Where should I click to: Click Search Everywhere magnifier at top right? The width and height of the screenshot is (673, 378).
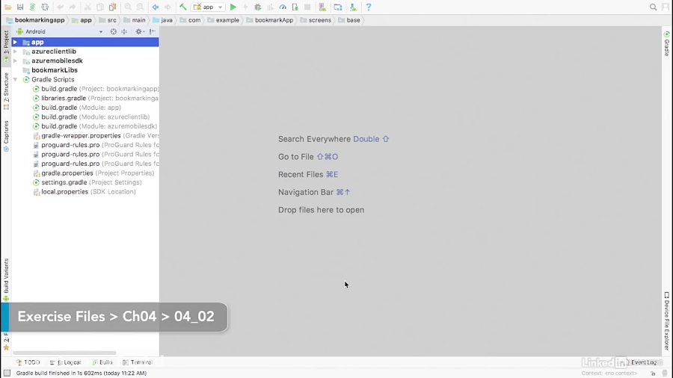point(653,7)
